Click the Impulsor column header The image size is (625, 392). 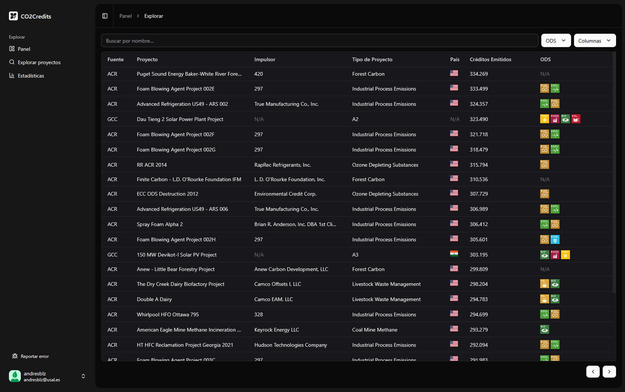tap(265, 59)
